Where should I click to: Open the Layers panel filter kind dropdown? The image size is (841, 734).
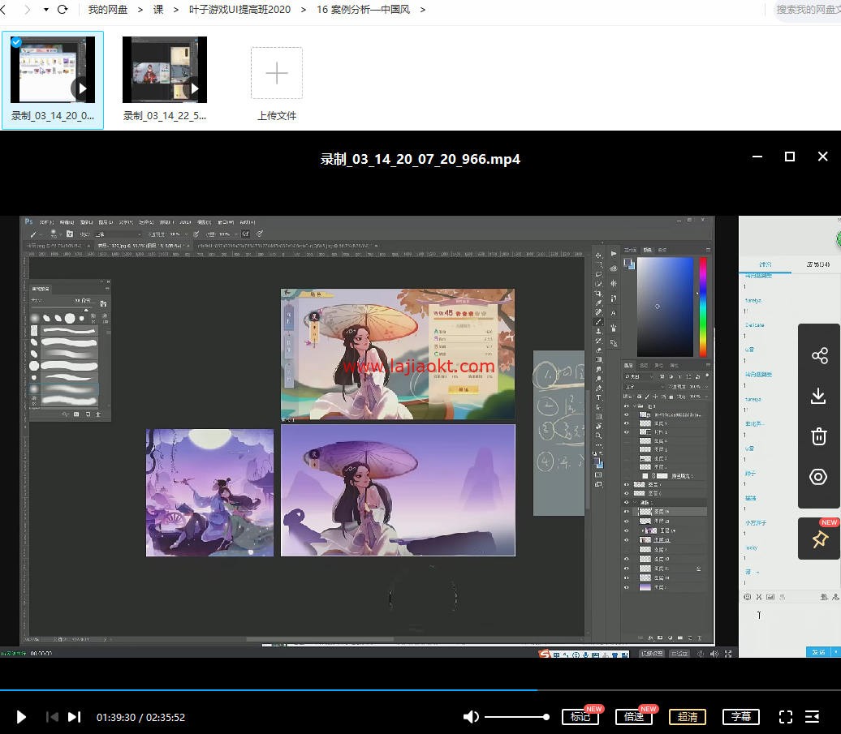coord(638,376)
